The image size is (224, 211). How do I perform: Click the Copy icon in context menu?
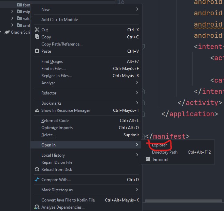(37, 37)
